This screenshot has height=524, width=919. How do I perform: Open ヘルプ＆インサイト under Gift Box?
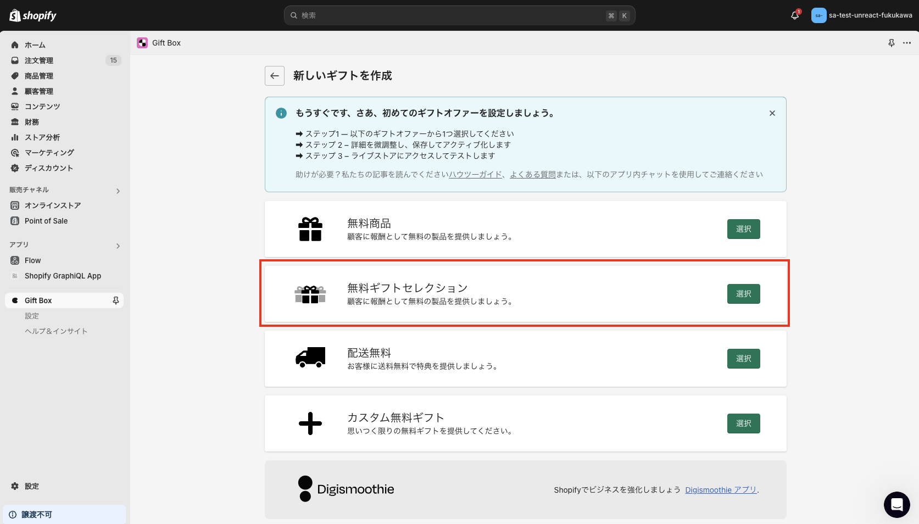click(55, 331)
